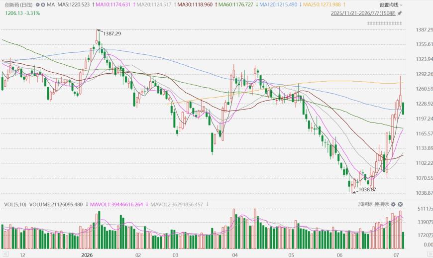
Task: Click the MAVOL1 purple line label
Action: (x=116, y=204)
